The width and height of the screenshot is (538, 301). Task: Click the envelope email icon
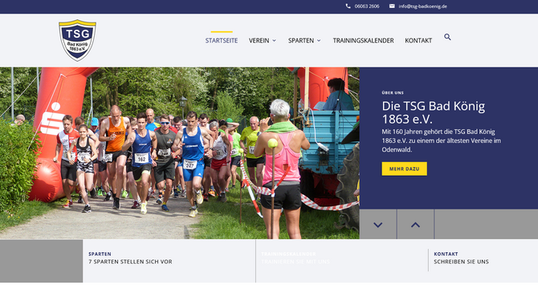point(392,6)
